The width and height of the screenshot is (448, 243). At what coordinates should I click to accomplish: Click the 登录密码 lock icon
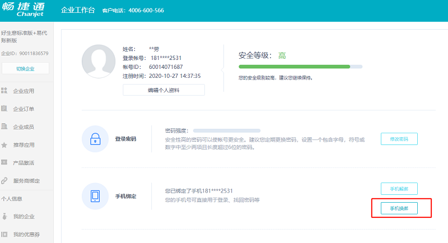(x=95, y=139)
